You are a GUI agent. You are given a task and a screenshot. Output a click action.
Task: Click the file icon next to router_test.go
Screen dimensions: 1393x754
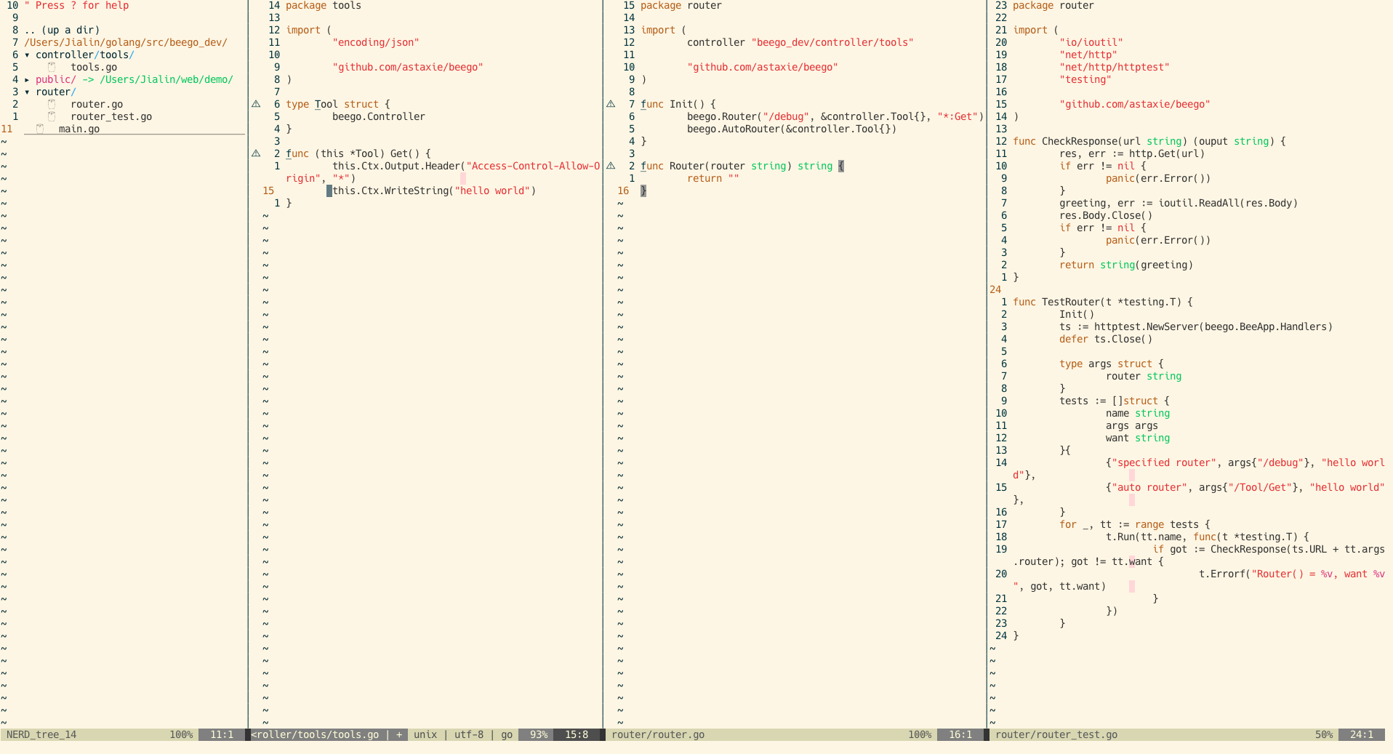(52, 116)
